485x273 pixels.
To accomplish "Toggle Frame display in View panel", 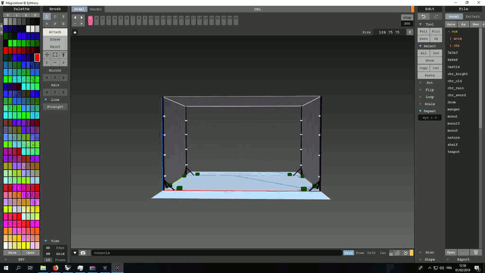I will pos(60,260).
